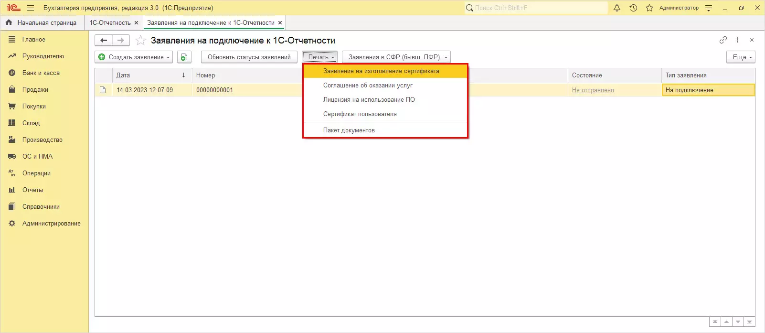
Task: Choose Сертификат пользователя menu item
Action: click(x=385, y=114)
